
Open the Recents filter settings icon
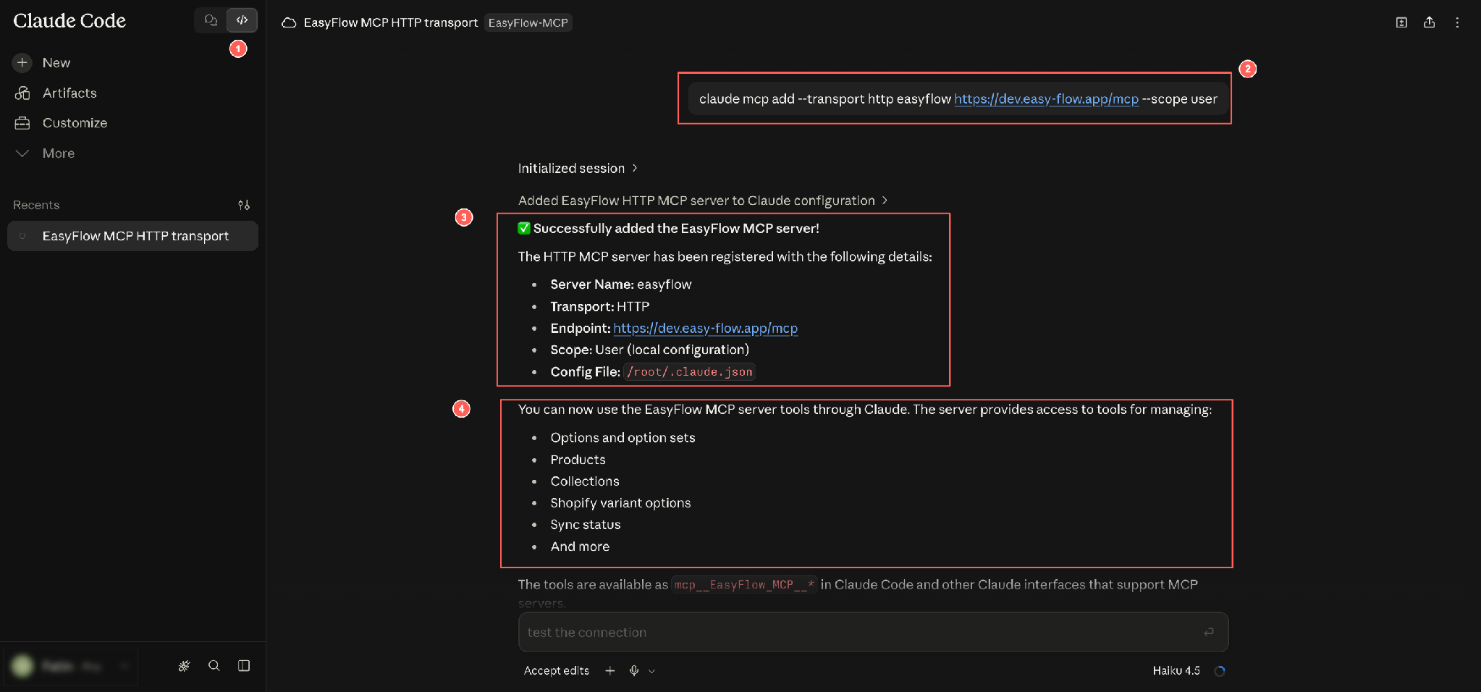[x=244, y=206]
